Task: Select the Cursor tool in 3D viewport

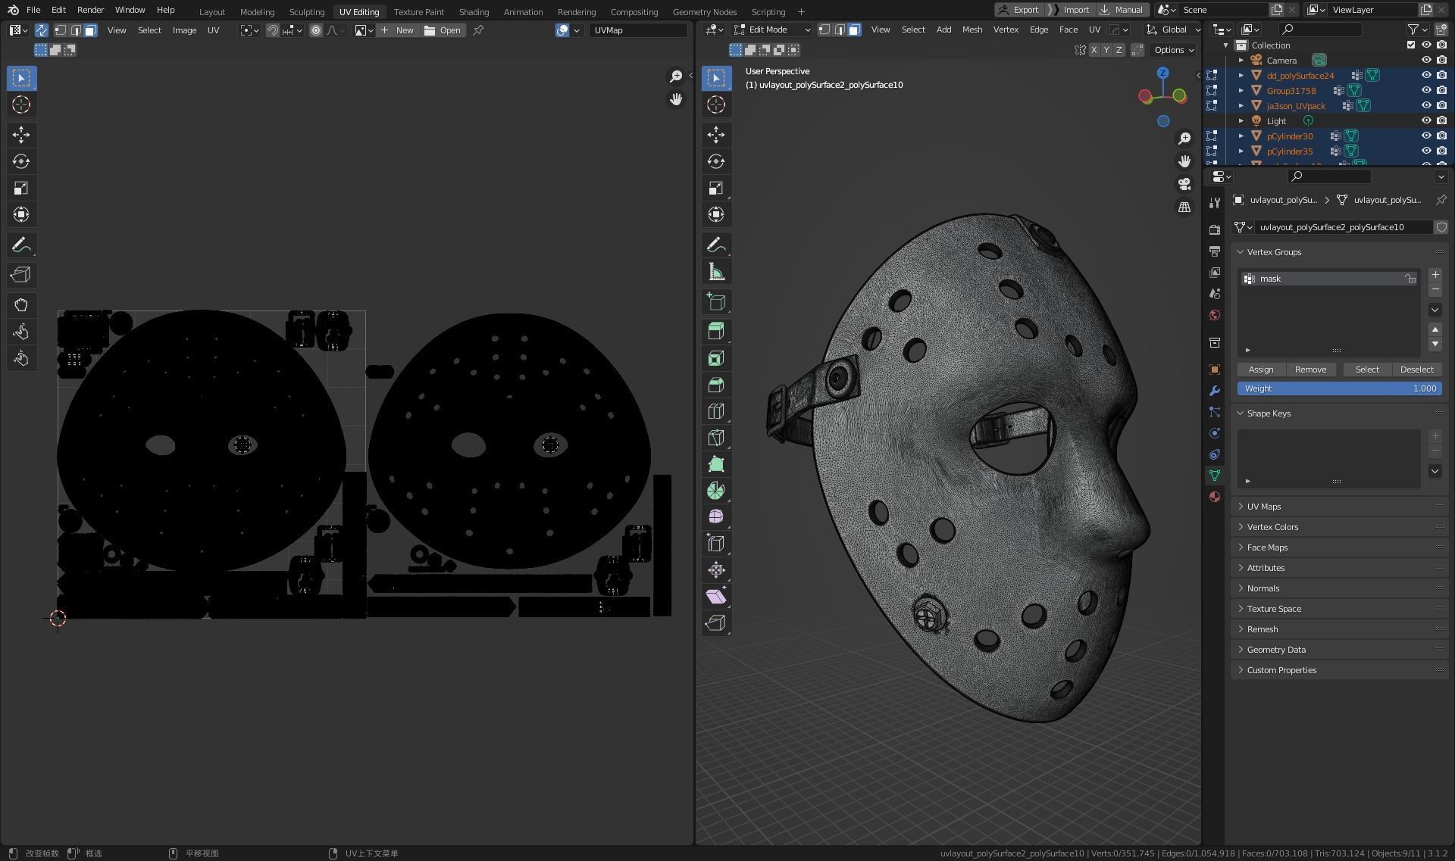Action: [x=716, y=105]
